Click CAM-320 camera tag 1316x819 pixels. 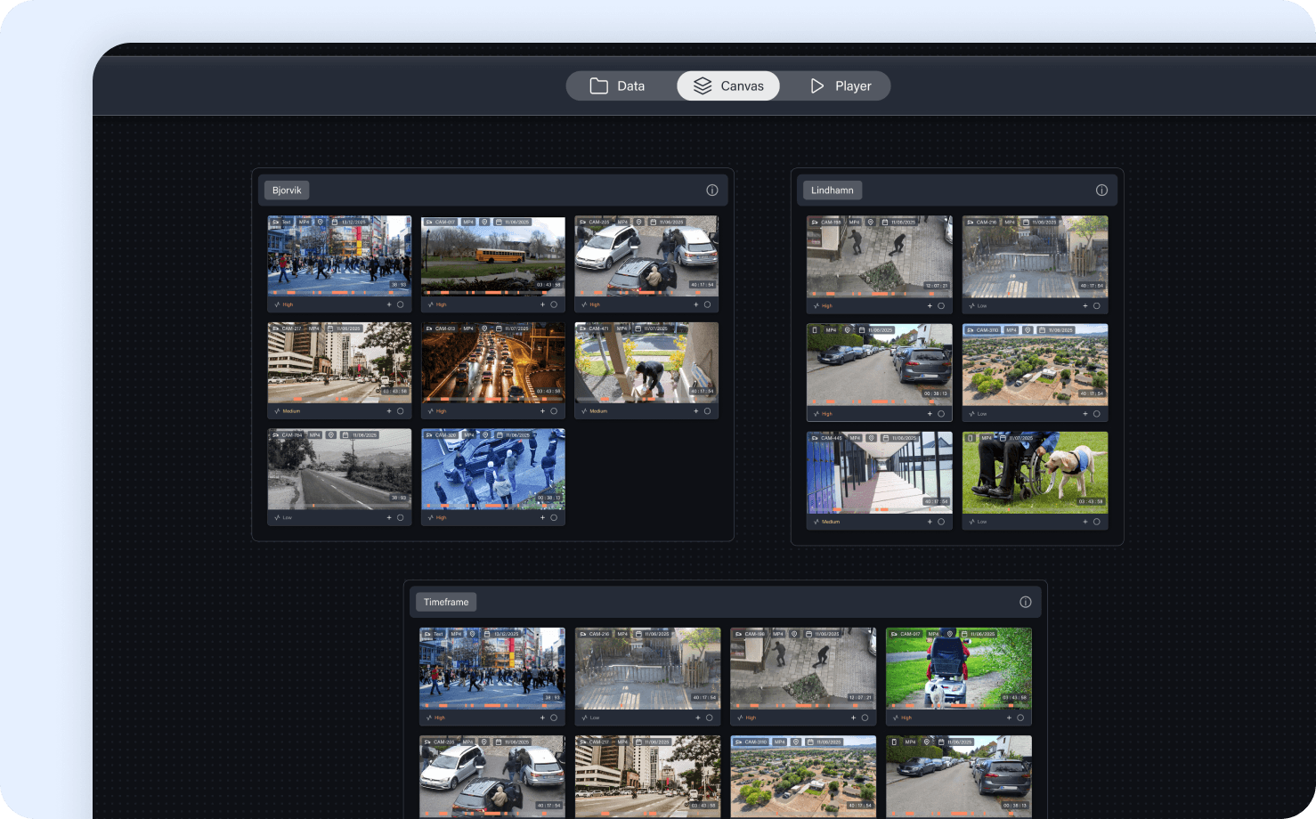tap(442, 435)
